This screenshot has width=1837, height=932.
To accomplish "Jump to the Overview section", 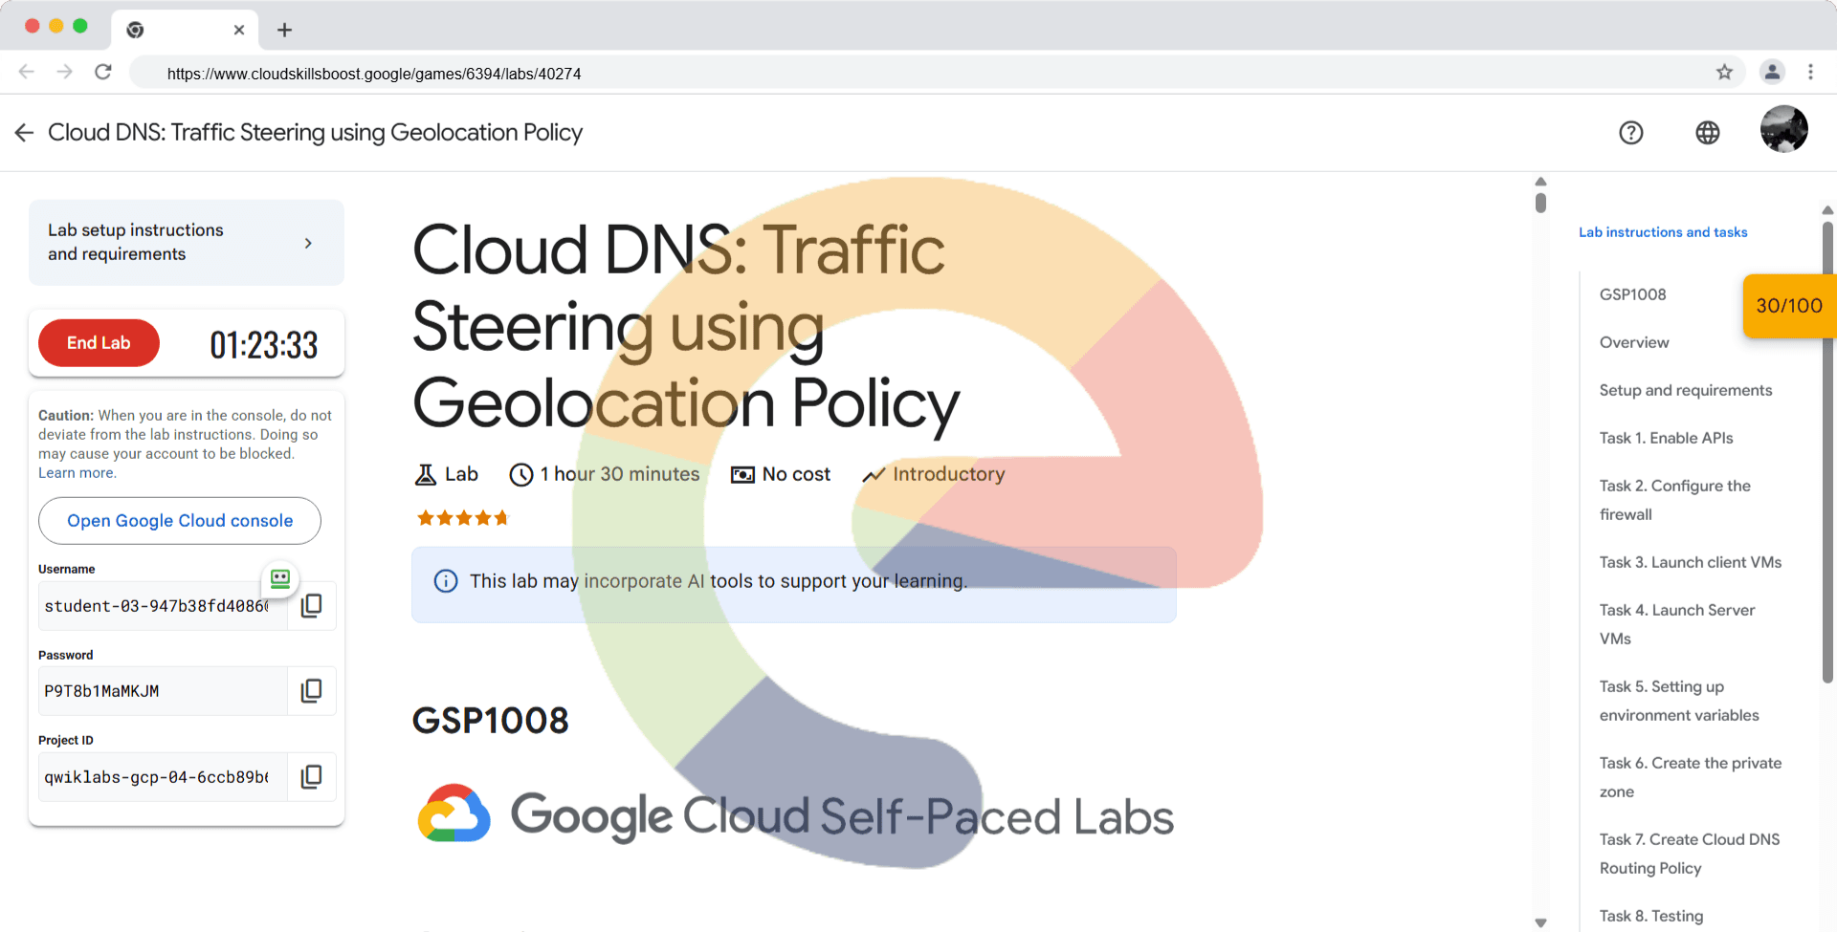I will tap(1634, 342).
